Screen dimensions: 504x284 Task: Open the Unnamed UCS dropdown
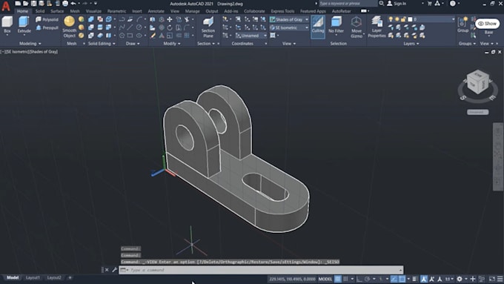coord(251,36)
